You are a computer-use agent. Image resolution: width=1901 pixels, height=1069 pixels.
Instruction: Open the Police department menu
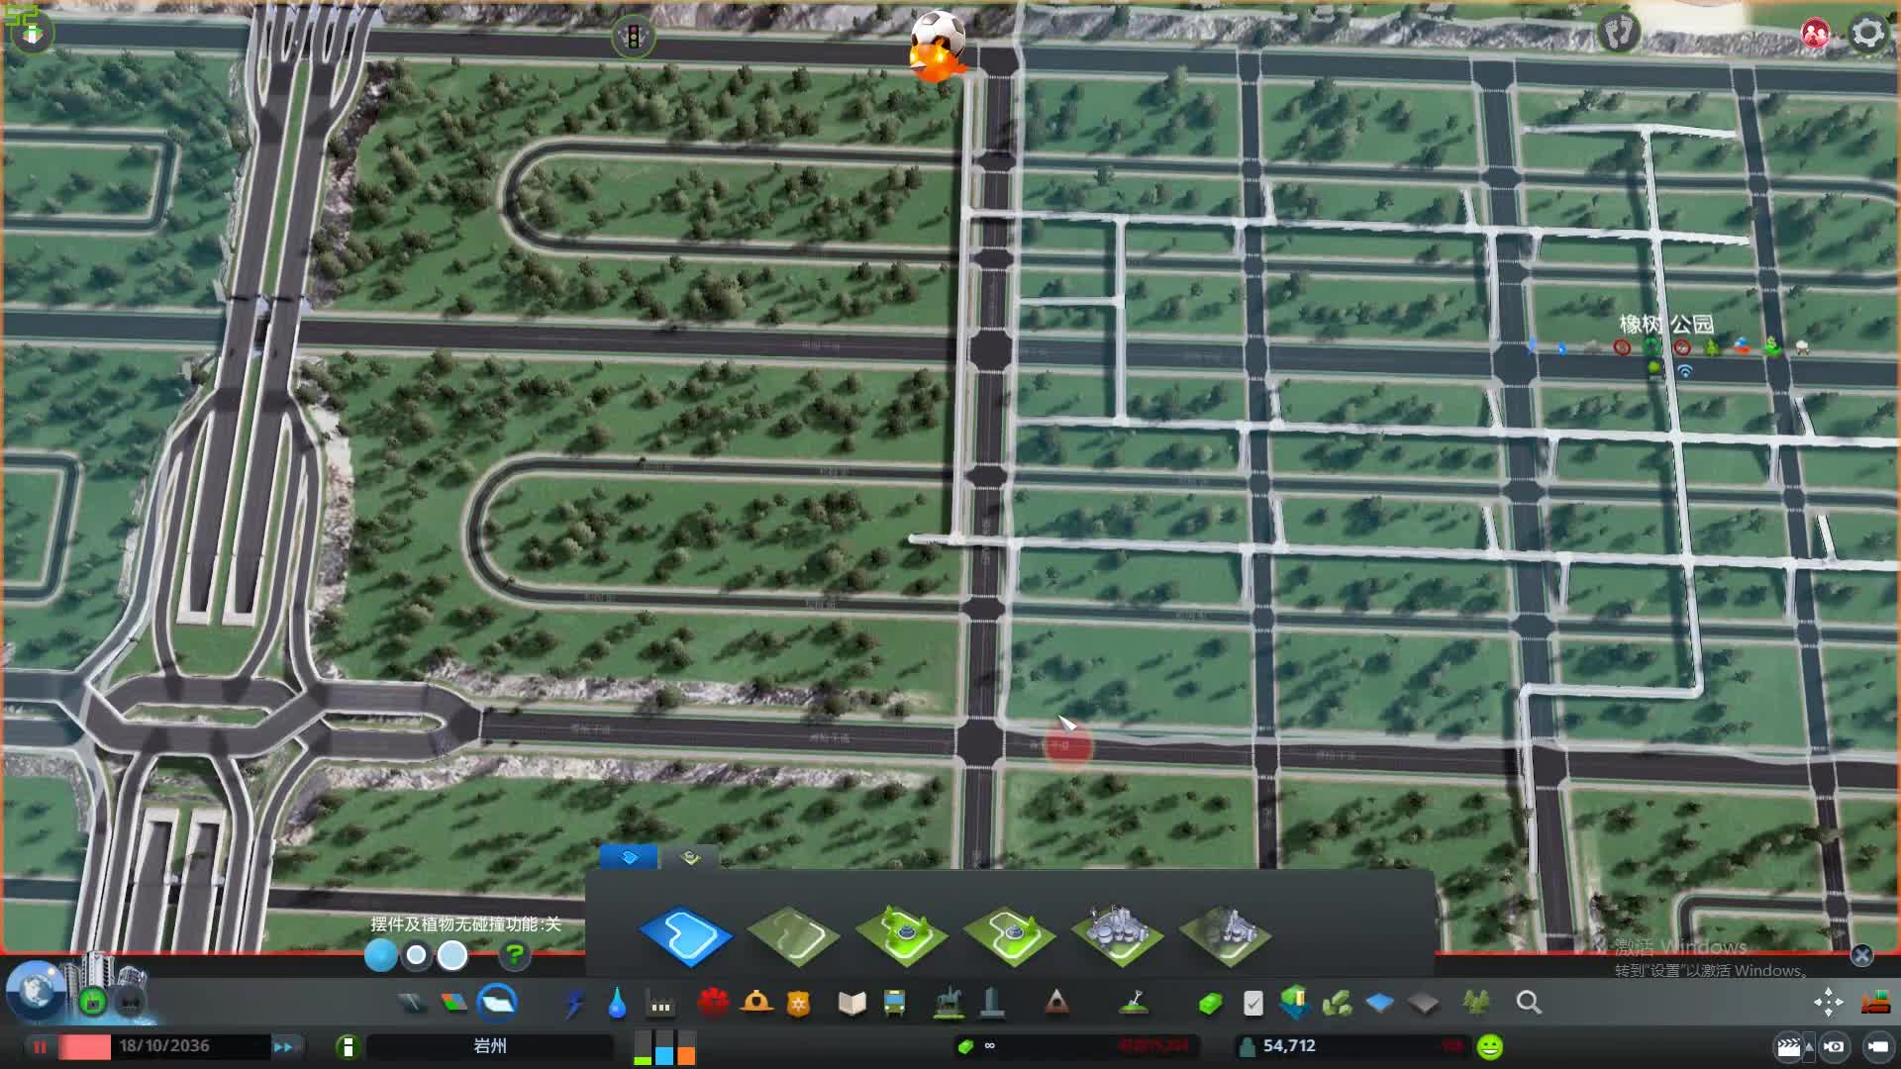[x=798, y=1004]
